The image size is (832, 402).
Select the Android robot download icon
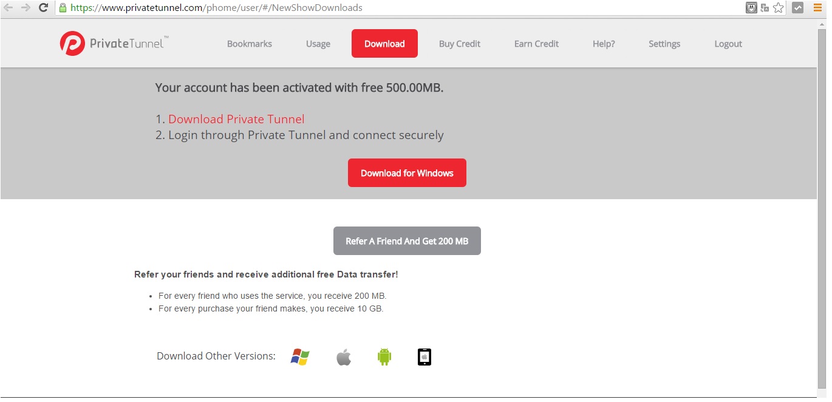pos(384,357)
